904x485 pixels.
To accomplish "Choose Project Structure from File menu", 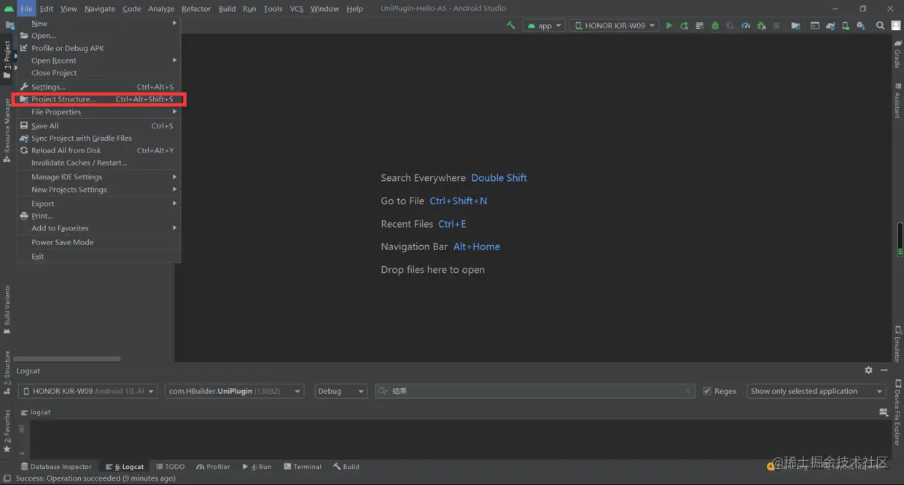I will point(98,99).
